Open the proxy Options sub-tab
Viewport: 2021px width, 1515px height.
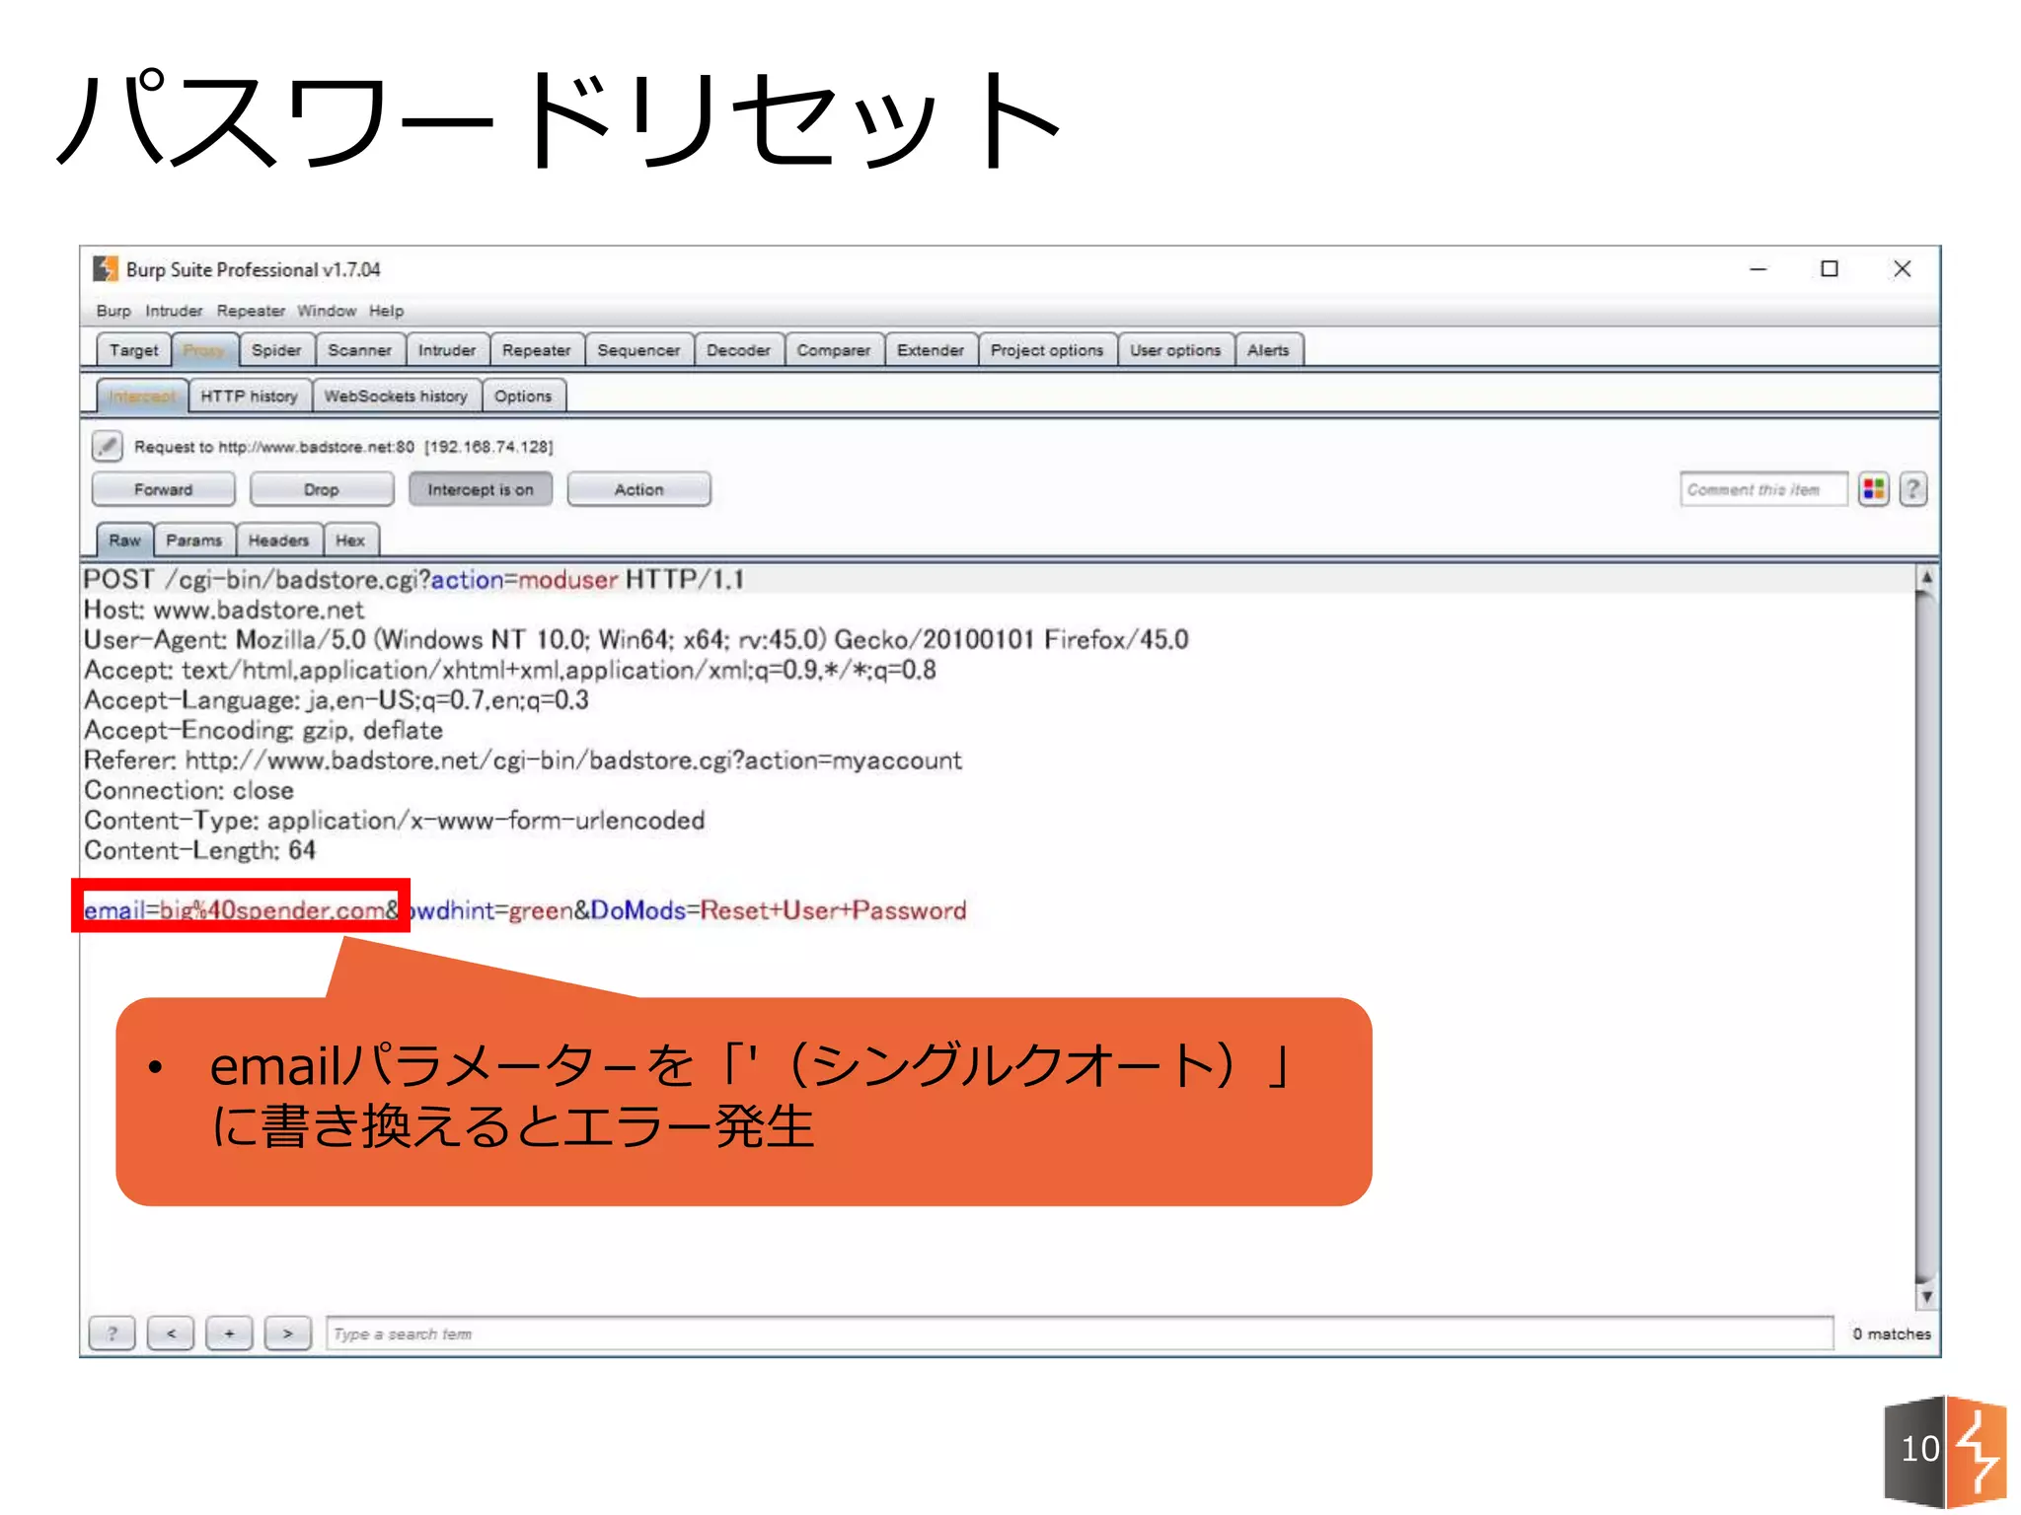click(x=523, y=396)
